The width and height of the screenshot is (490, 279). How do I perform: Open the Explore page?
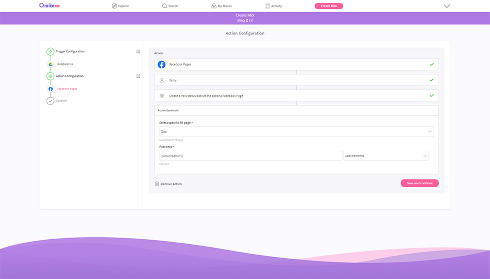pos(120,6)
